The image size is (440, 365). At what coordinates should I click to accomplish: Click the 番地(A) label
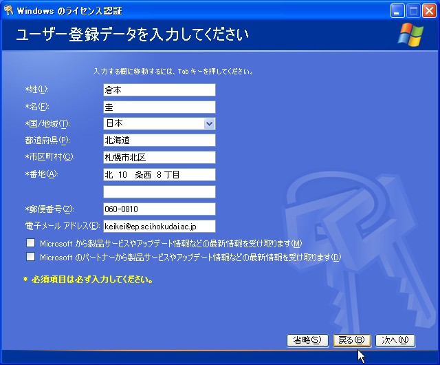coord(41,174)
